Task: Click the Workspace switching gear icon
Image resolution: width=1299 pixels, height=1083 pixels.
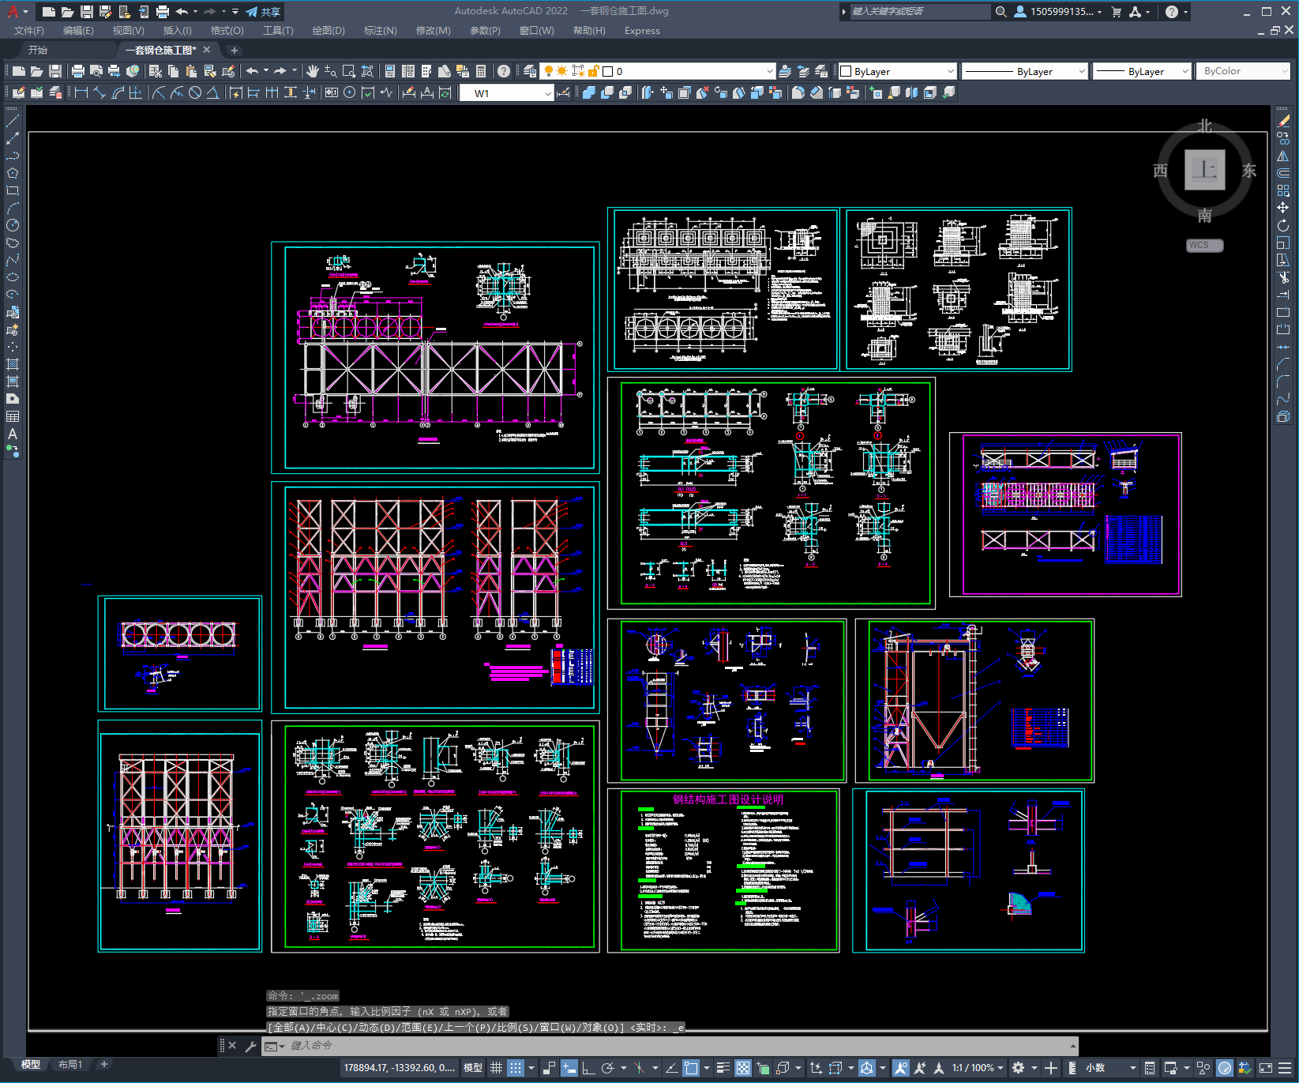Action: pyautogui.click(x=1019, y=1068)
